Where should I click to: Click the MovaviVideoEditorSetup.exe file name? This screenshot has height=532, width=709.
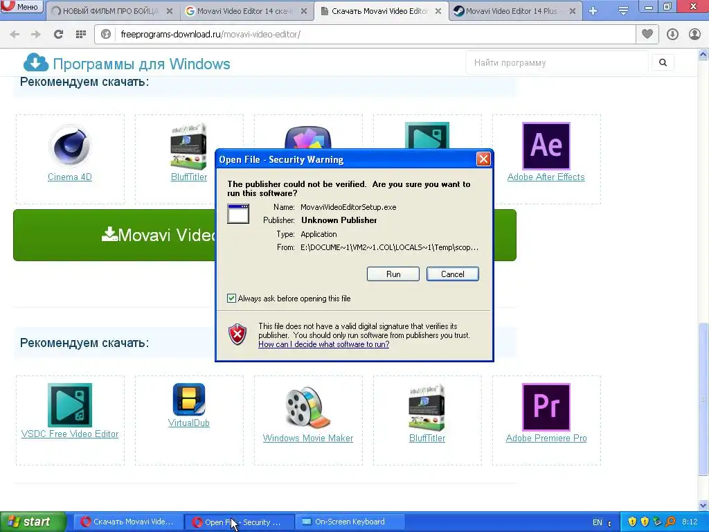pos(349,207)
